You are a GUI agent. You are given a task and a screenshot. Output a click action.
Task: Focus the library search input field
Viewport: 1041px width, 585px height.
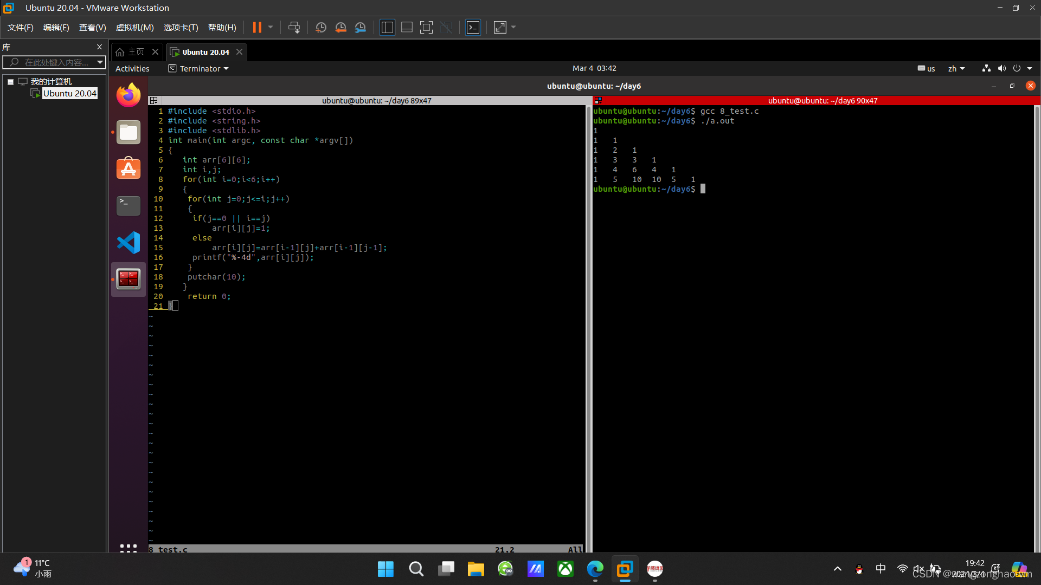pos(55,63)
